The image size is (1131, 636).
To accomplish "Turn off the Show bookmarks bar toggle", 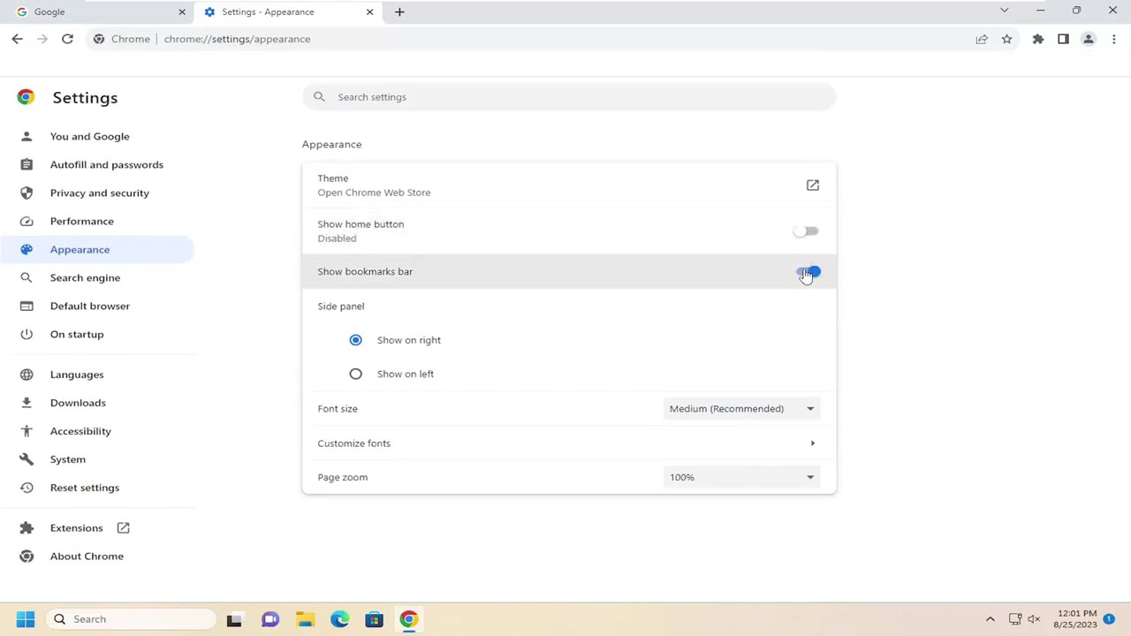I will 808,272.
